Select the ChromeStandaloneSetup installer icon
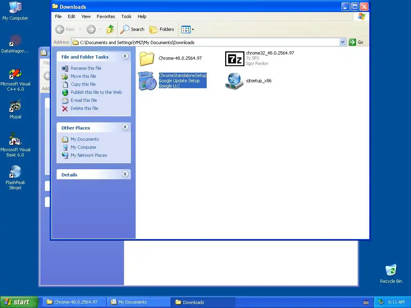Screen dimensions: 411x308 pyautogui.click(x=147, y=81)
